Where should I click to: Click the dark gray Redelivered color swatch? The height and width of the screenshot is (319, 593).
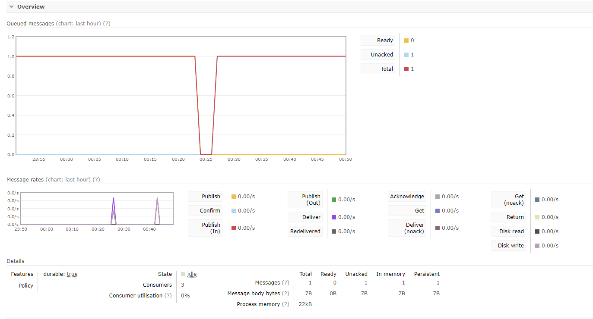coord(334,231)
